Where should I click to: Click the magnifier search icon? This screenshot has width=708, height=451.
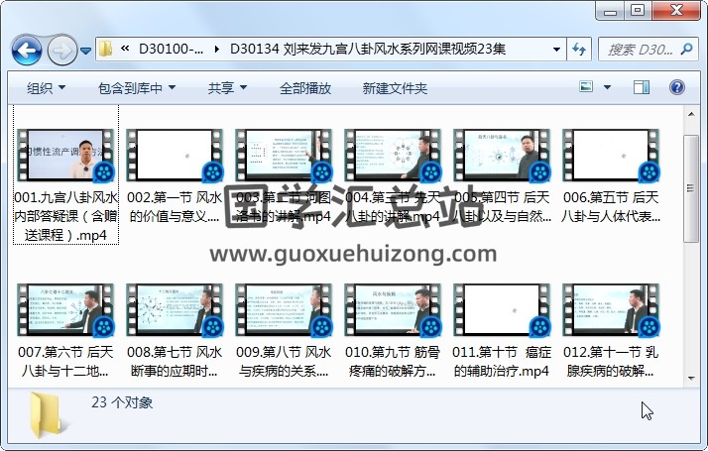point(686,49)
